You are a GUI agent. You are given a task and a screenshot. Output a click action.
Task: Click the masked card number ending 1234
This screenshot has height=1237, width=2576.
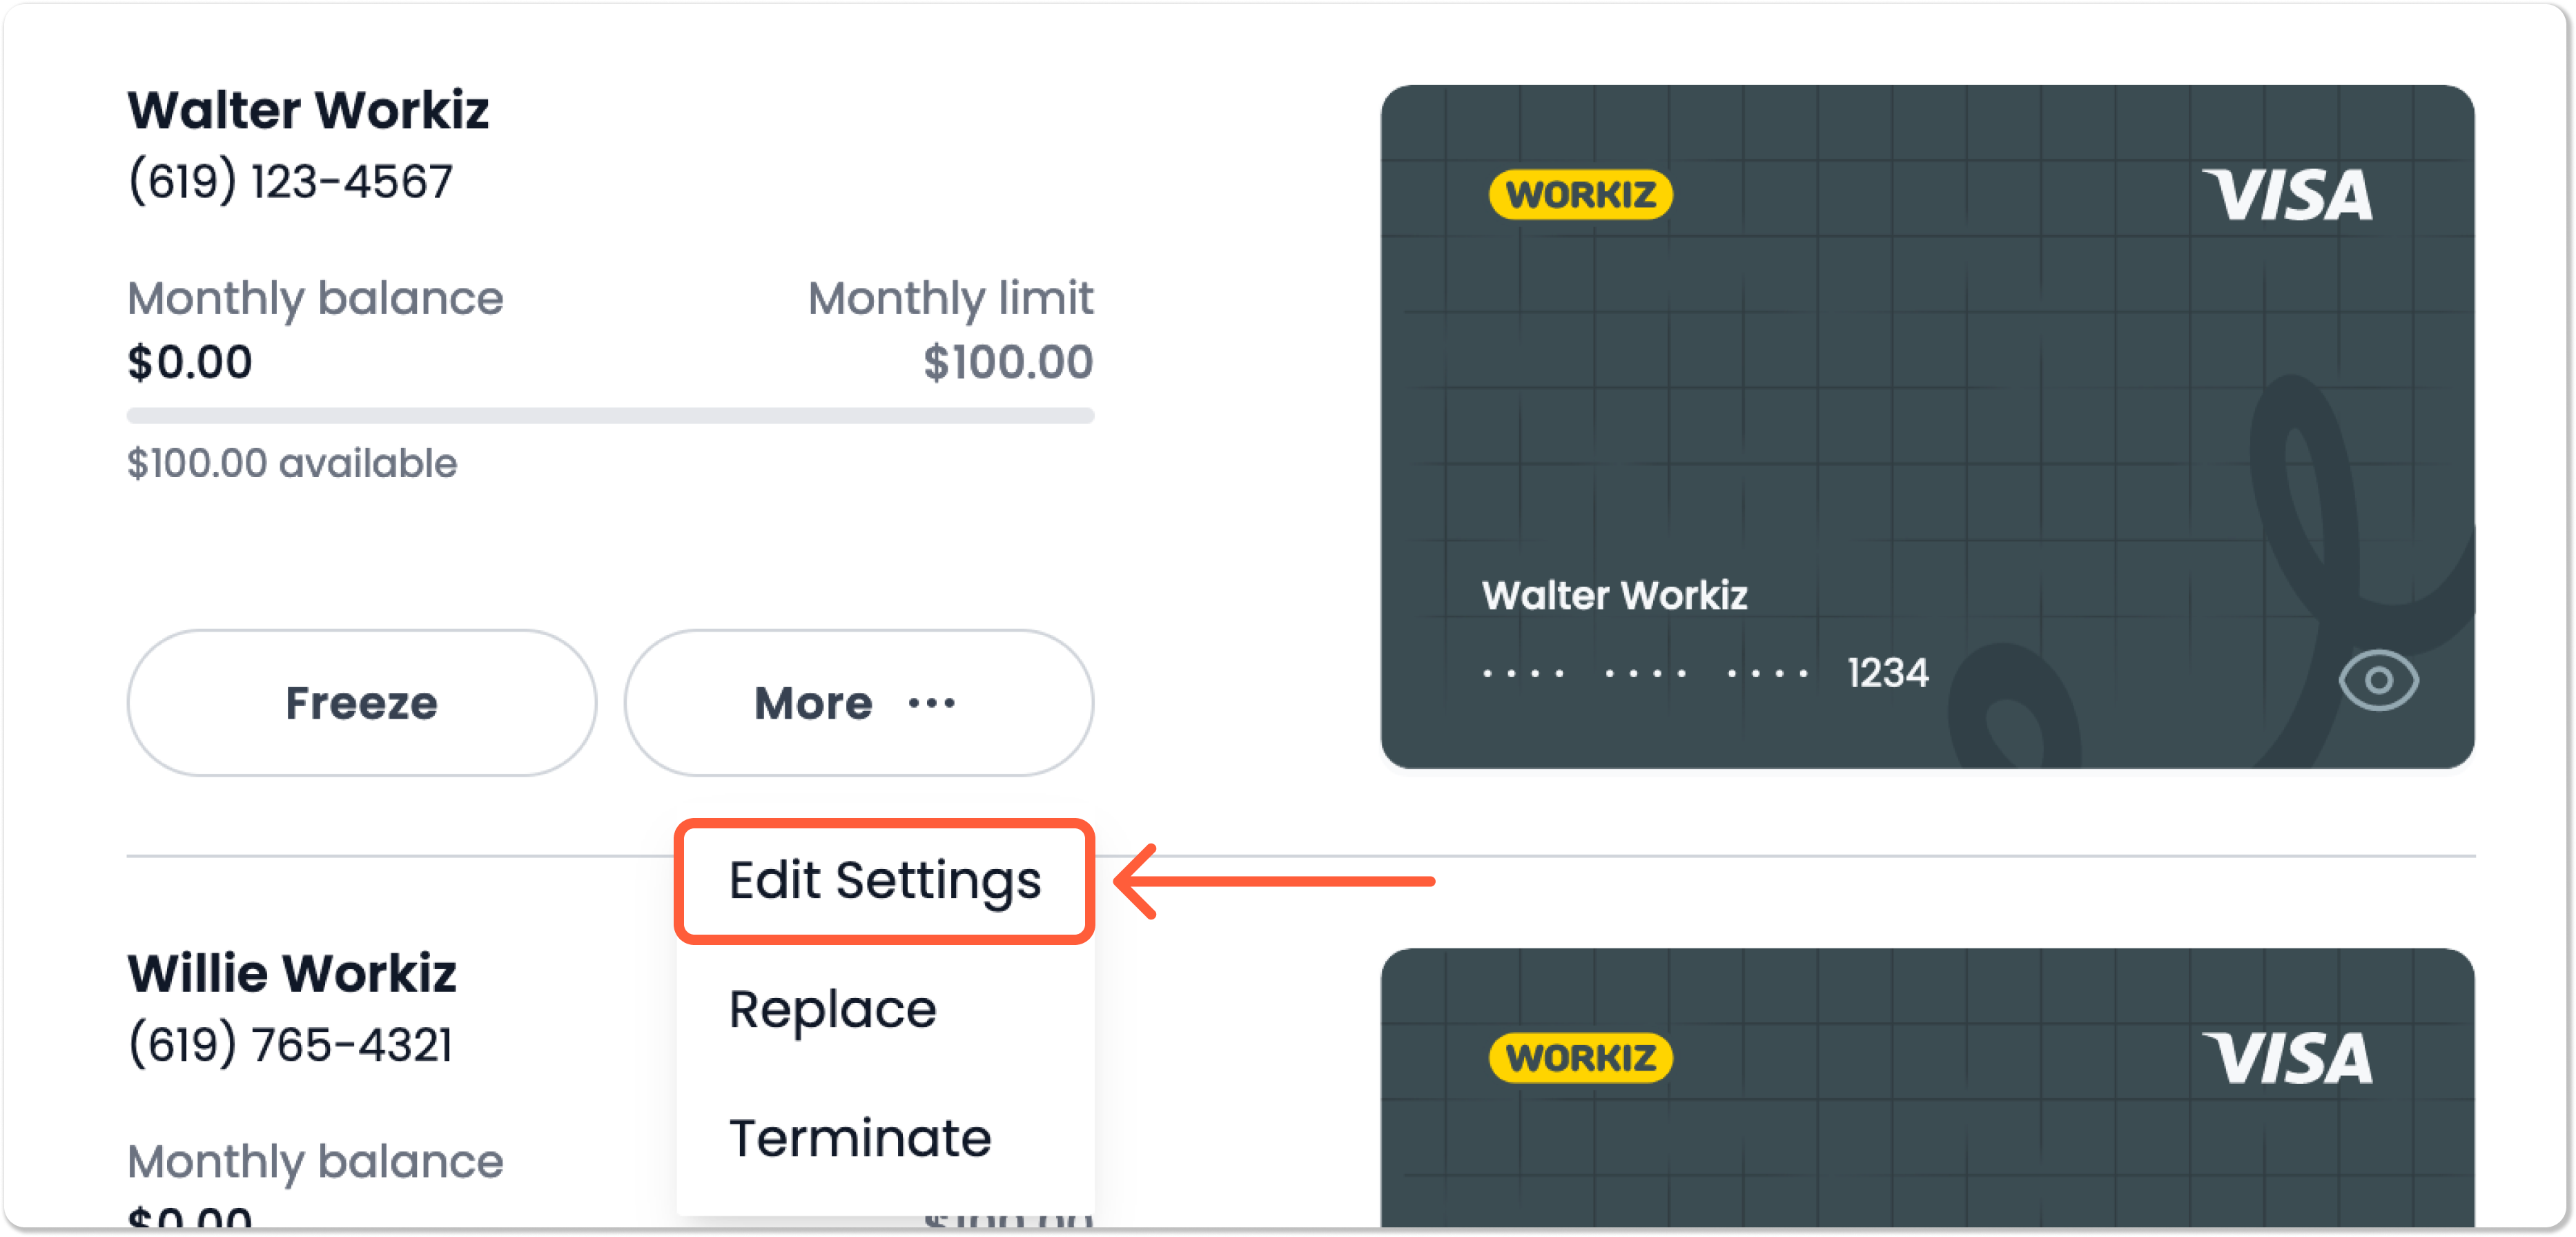click(1705, 673)
